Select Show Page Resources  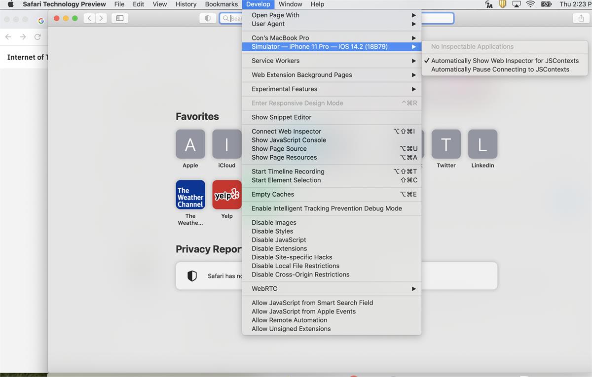coord(332,157)
